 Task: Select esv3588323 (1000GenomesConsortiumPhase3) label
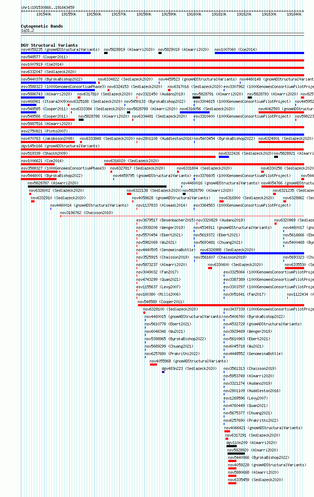(64, 87)
